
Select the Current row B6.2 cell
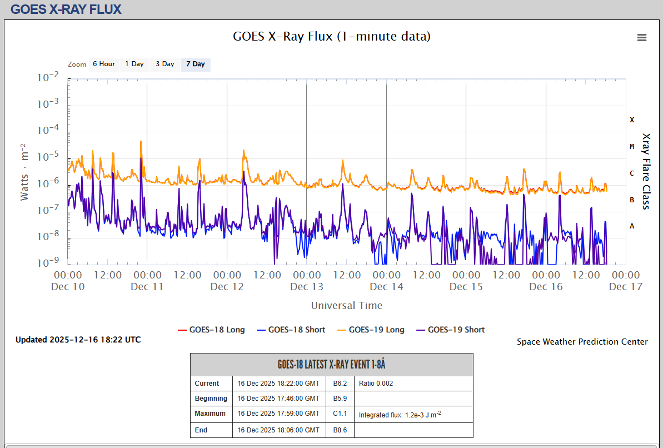pyautogui.click(x=340, y=384)
